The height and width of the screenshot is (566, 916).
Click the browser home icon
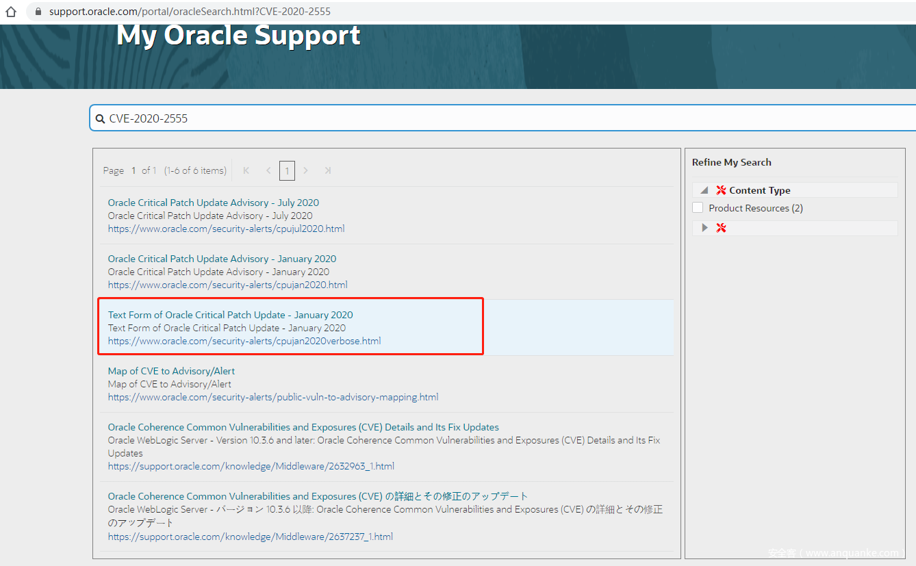coord(11,12)
